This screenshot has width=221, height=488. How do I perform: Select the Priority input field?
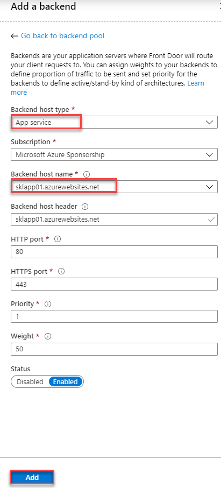point(114,316)
